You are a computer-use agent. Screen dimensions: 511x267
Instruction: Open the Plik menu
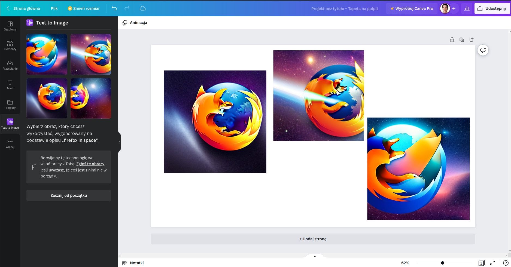coord(54,8)
